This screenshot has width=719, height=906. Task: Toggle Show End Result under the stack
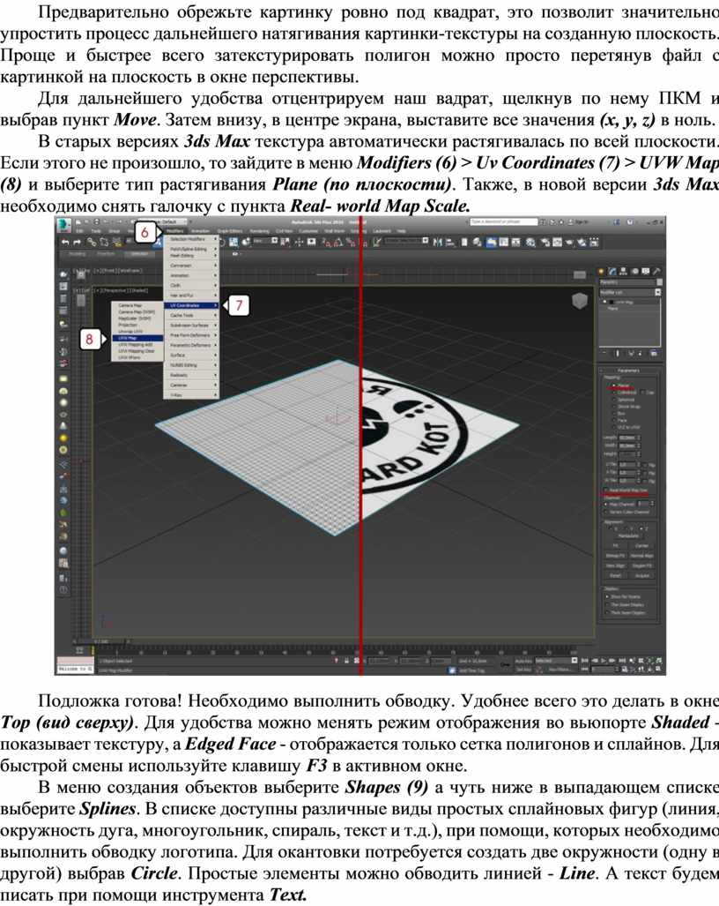click(617, 353)
